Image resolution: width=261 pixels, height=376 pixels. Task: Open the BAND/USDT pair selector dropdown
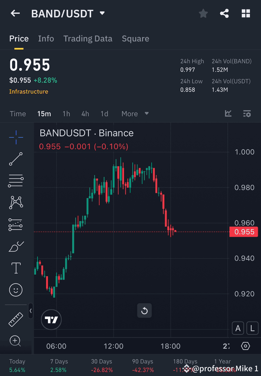[102, 13]
